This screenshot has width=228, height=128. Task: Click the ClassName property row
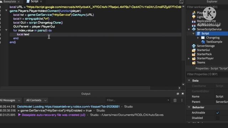(x=207, y=86)
